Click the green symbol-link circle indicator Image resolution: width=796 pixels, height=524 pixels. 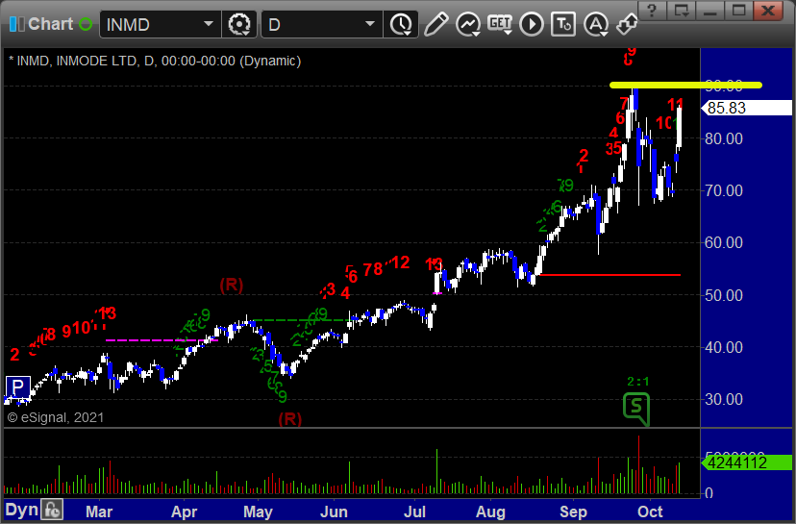click(x=86, y=24)
